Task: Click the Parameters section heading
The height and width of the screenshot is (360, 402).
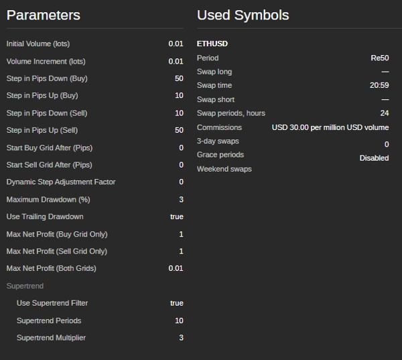Action: tap(44, 15)
